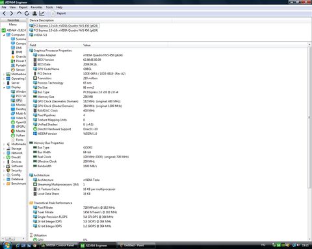Viewport: 312px width, 249px height.
Task: Select the Server item in tree
Action: tap(13, 83)
